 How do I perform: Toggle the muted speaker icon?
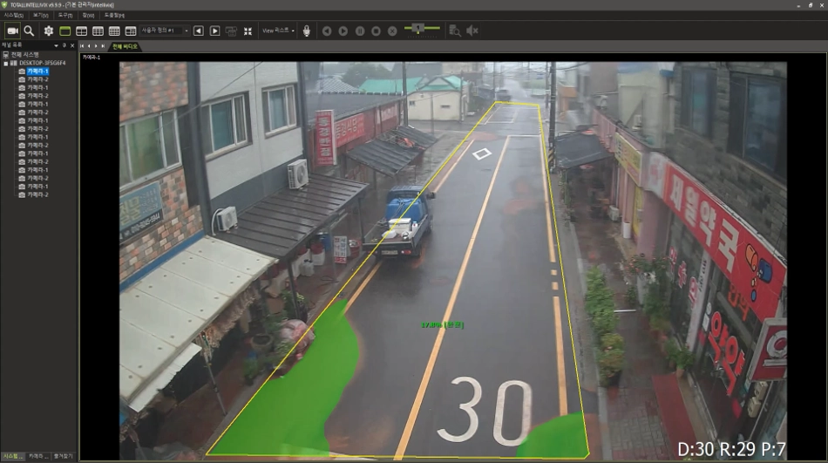[472, 31]
